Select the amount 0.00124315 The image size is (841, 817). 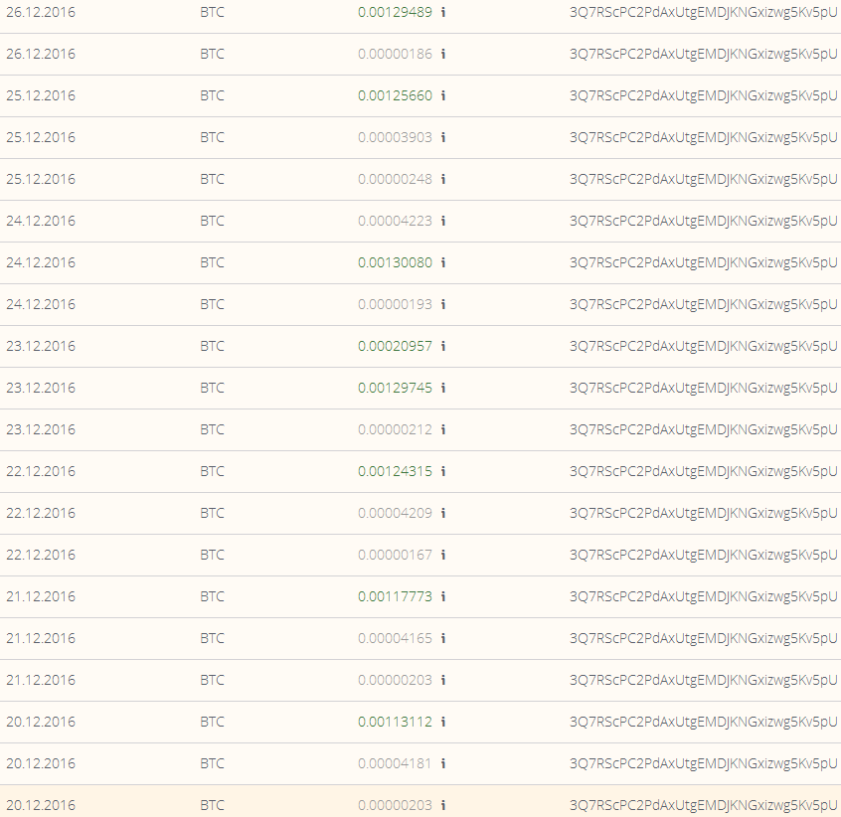click(395, 471)
